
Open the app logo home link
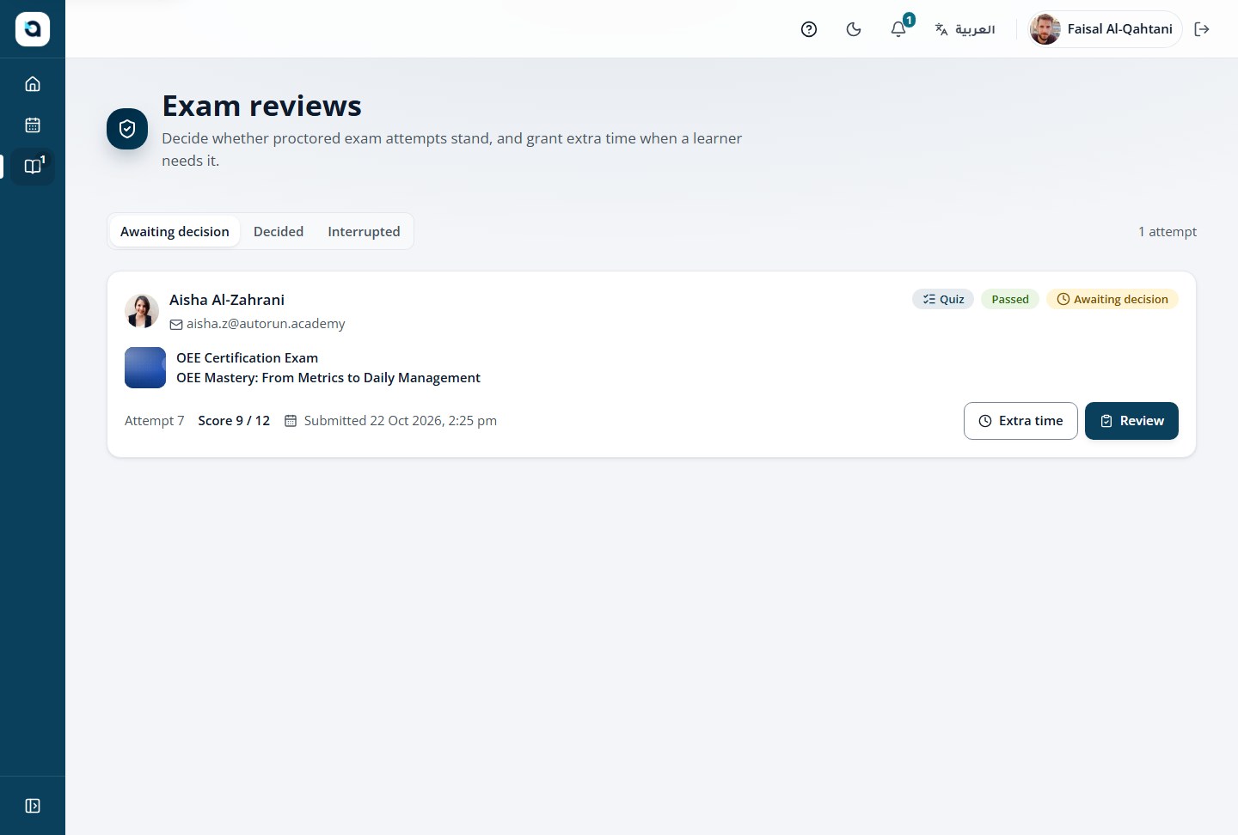(33, 29)
